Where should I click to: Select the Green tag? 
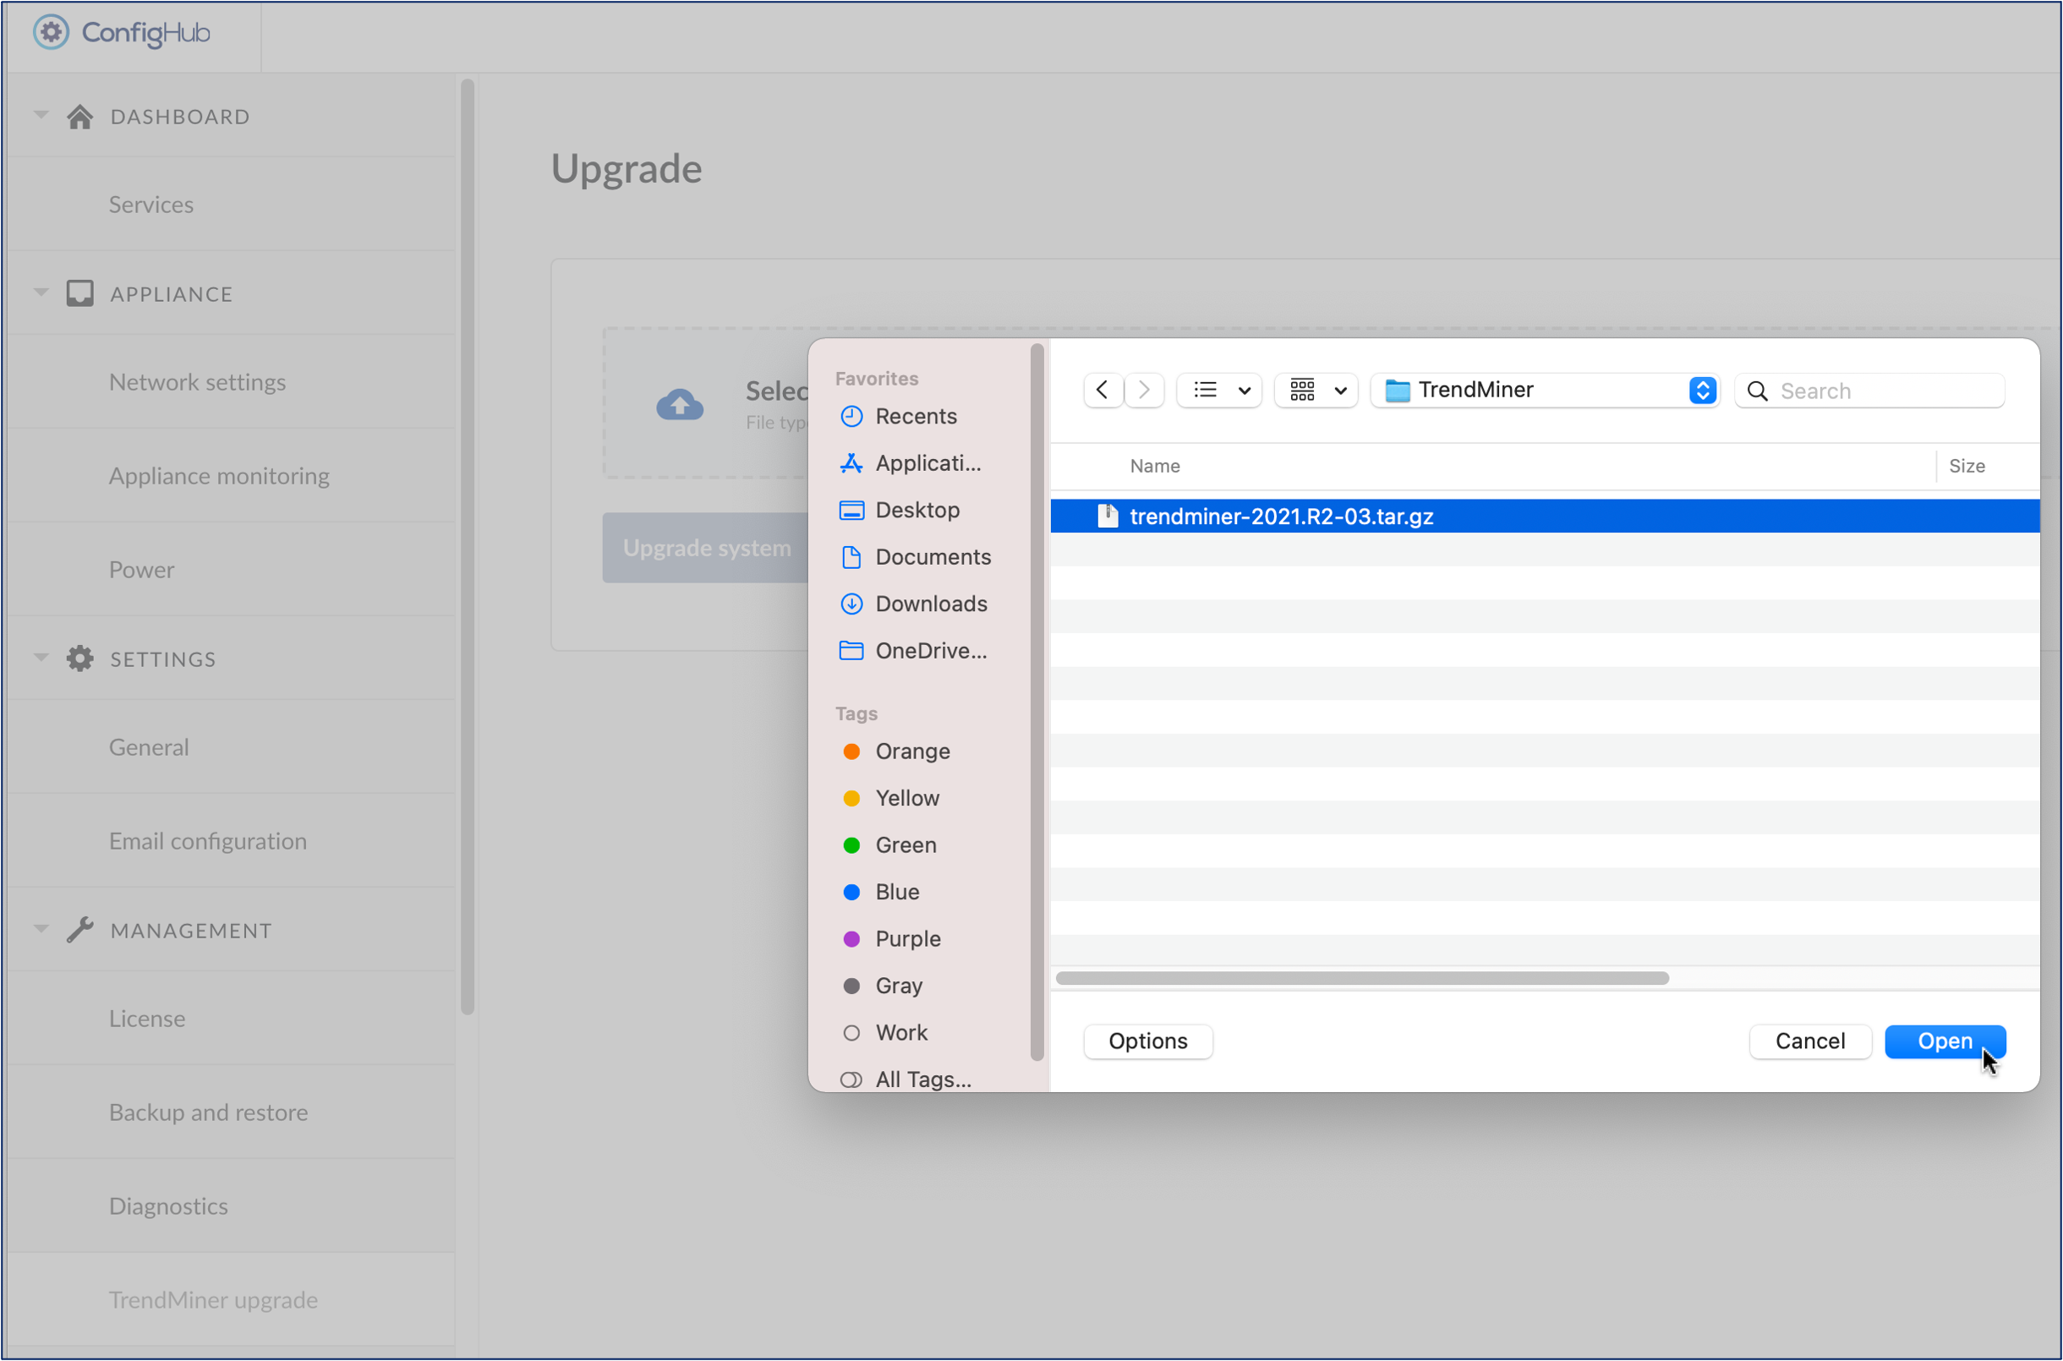coord(889,844)
